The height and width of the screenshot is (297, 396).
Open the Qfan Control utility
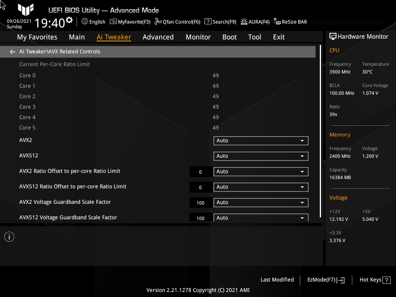pyautogui.click(x=177, y=22)
